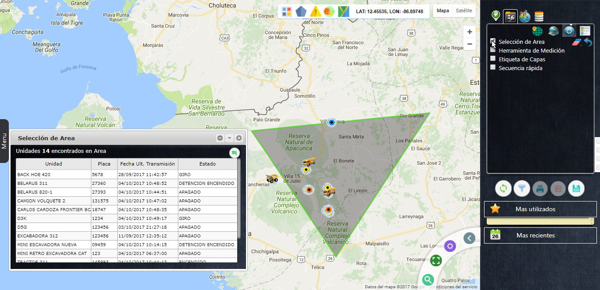600x290 pixels.
Task: Click the collapse arrow on the radial menu
Action: [470, 238]
